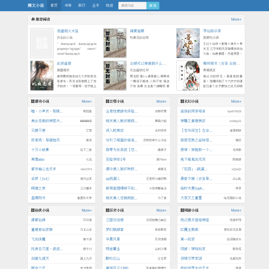Open More+ for the 言情小说 section
Screen dimensions: 269x269
click(161, 101)
